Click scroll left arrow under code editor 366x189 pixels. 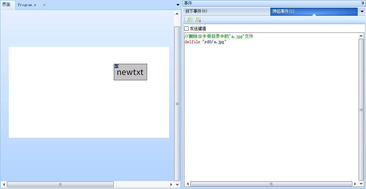point(188,184)
